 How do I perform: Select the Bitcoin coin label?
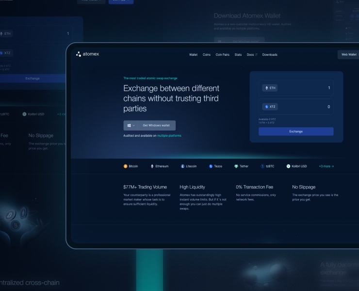[133, 166]
